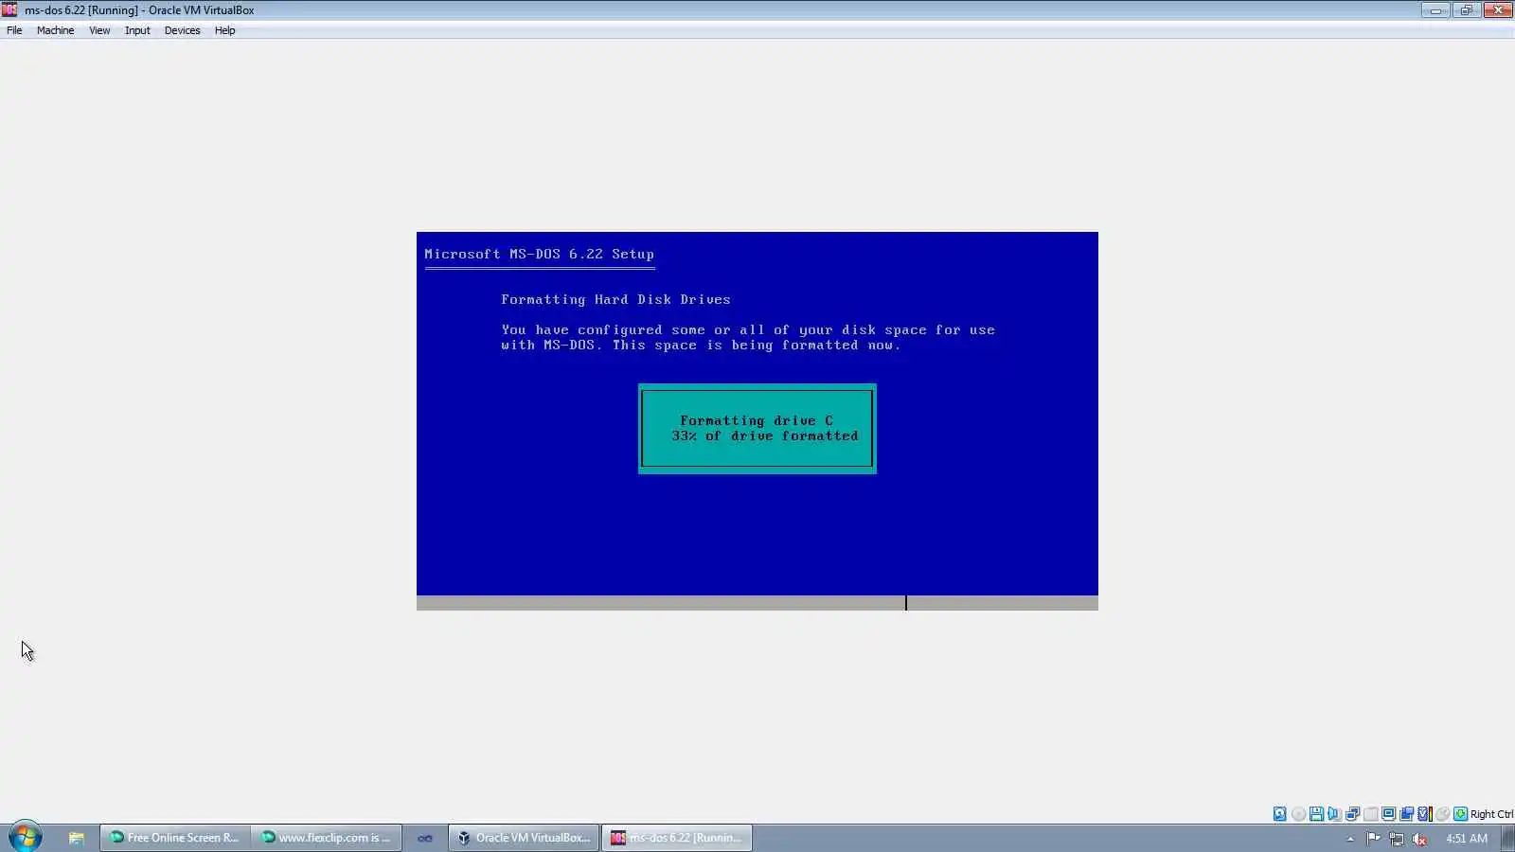Viewport: 1515px width, 852px height.
Task: Click the display settings status icon
Action: click(x=1388, y=814)
